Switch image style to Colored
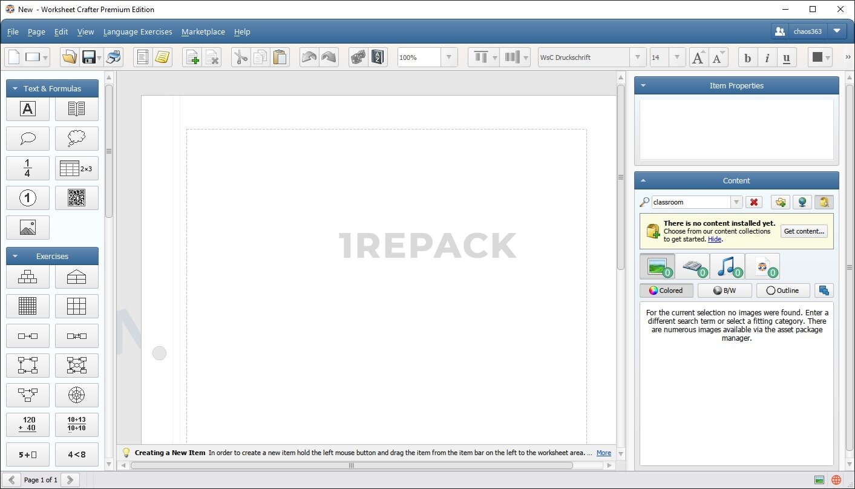 (x=666, y=290)
